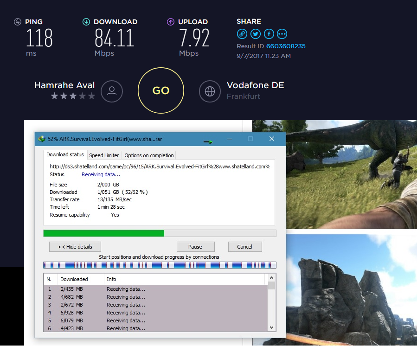Select connection row 2 with 4/682 MB
417x346 pixels.
[x=155, y=297]
